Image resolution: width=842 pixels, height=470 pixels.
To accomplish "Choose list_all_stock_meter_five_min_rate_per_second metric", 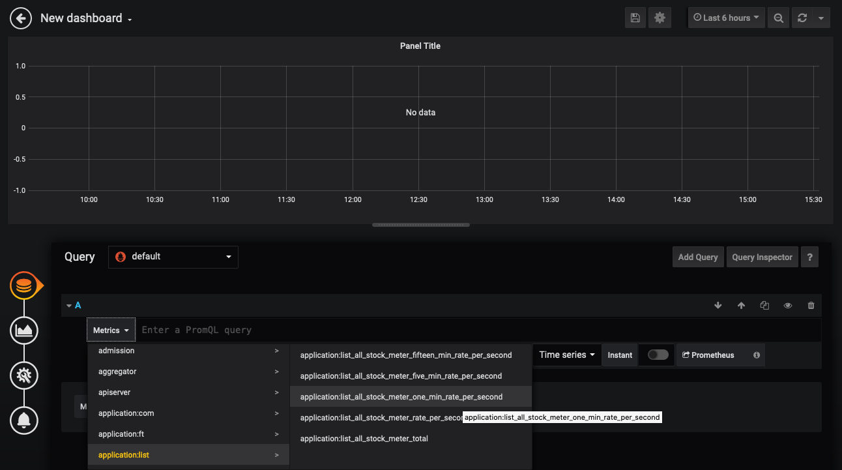I will 411,376.
